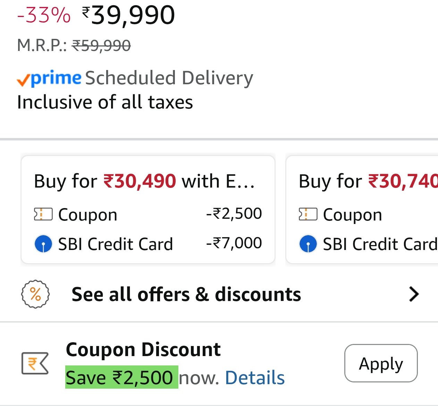Screen dimensions: 438x406
Task: Click the coupon ticket icon in first offer card
Action: click(x=43, y=214)
